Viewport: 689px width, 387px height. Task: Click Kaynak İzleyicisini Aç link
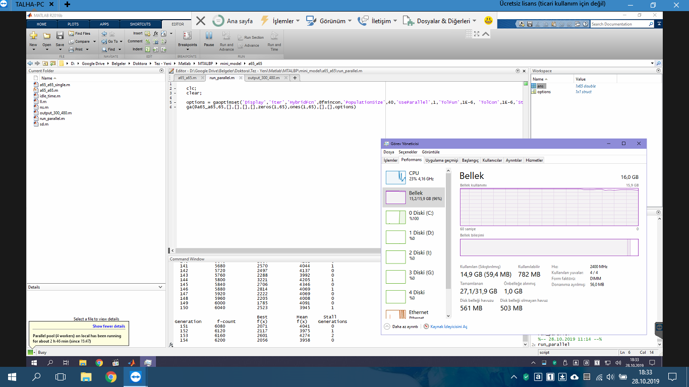[x=445, y=327]
